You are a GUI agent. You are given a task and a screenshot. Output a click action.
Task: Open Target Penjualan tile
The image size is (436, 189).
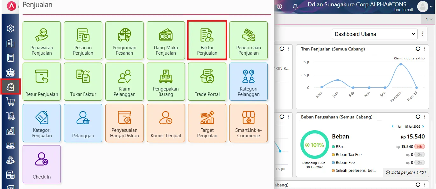click(x=207, y=123)
